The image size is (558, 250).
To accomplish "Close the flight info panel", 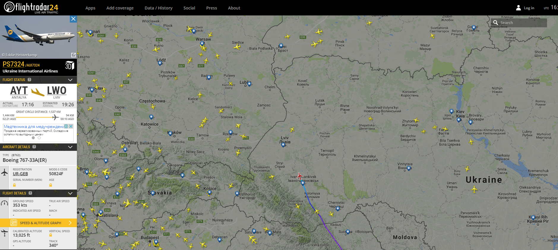I will click(x=73, y=19).
